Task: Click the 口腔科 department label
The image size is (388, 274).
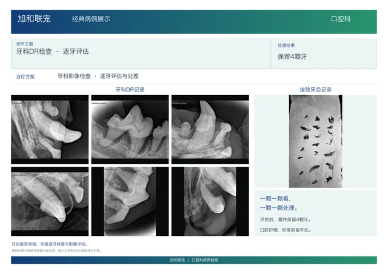Action: tap(341, 19)
